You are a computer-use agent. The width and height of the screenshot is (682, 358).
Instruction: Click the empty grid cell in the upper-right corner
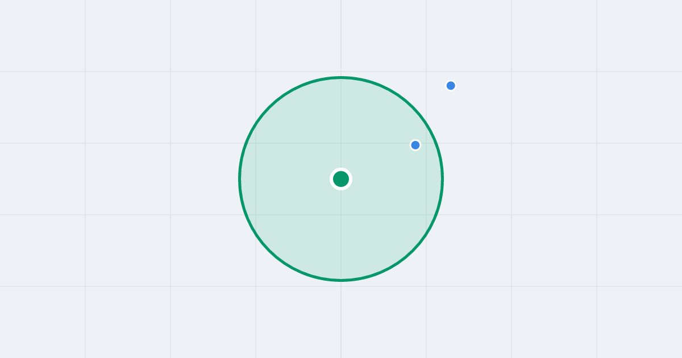click(639, 35)
